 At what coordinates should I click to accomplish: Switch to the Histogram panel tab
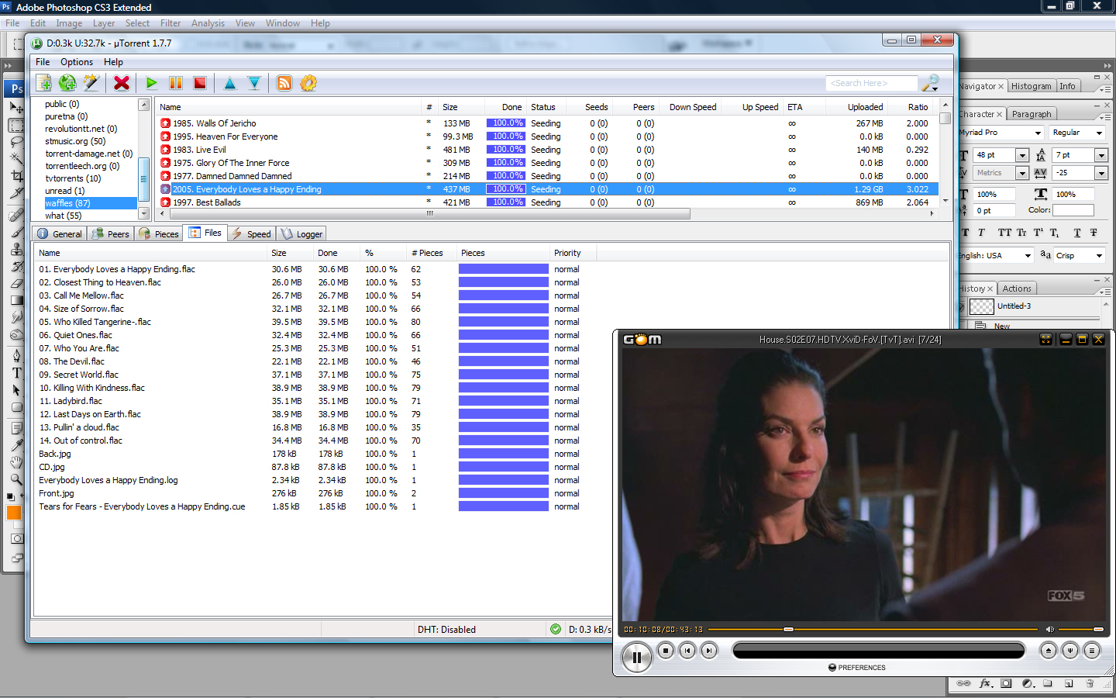click(1032, 86)
